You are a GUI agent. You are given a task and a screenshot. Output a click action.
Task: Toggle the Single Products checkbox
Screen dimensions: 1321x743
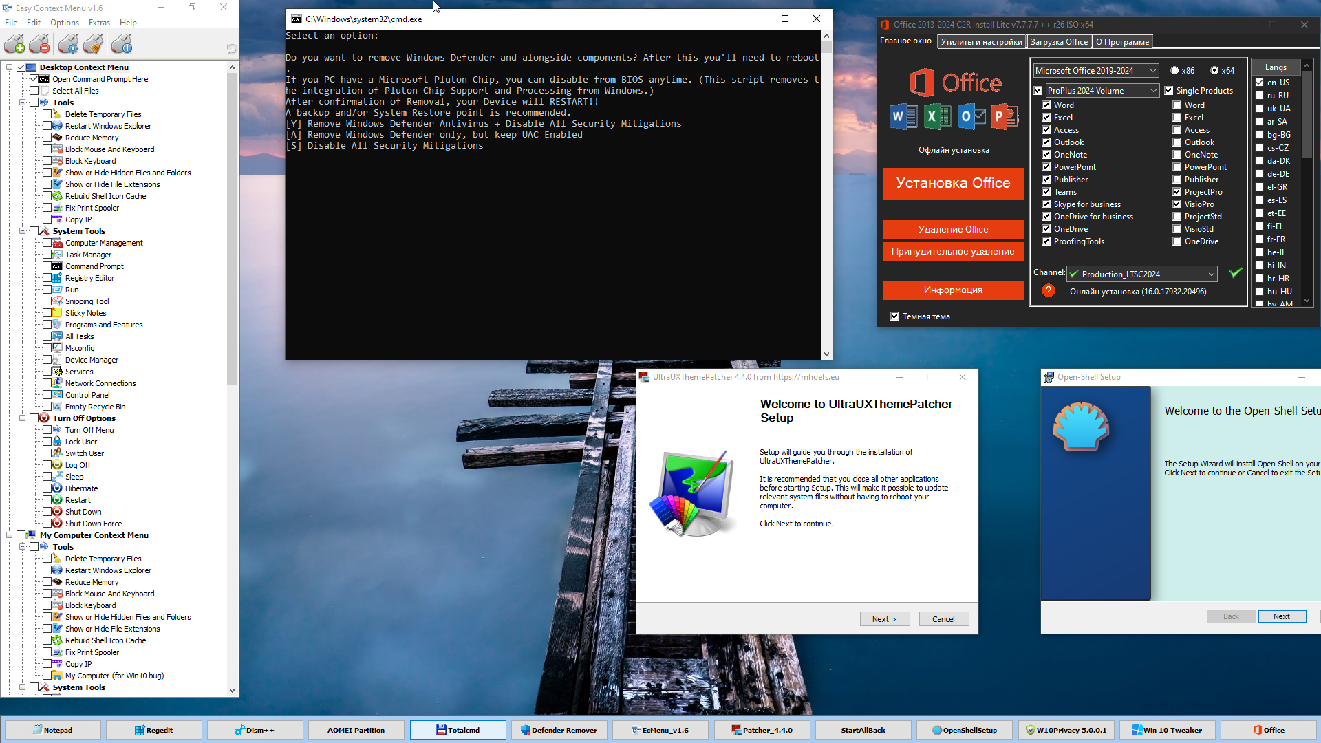pyautogui.click(x=1168, y=91)
